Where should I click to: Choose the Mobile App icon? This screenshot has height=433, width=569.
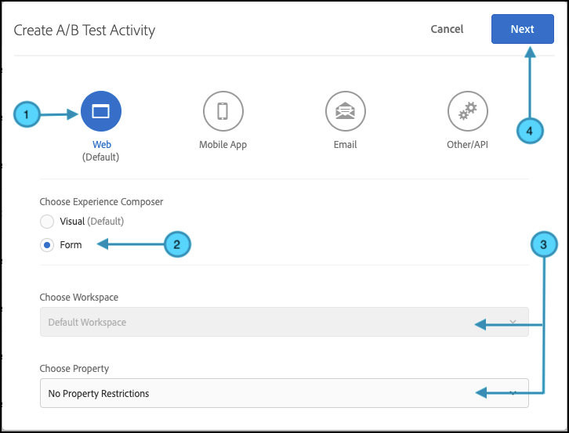pos(223,111)
